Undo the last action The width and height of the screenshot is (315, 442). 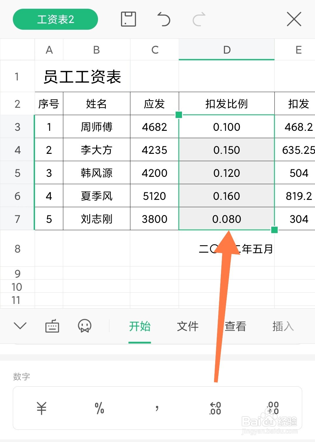coord(164,19)
